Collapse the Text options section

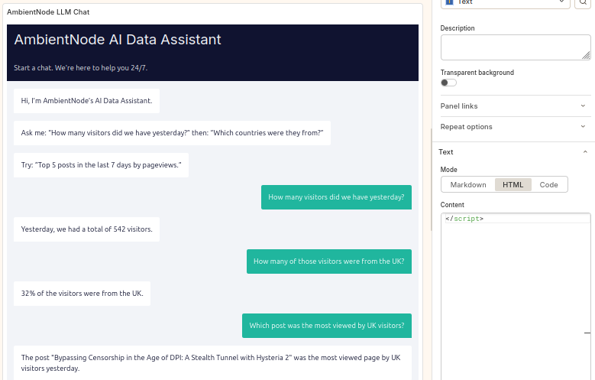click(x=513, y=152)
